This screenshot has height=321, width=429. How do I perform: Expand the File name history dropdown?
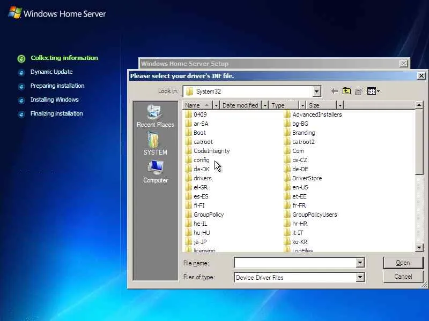(360, 263)
